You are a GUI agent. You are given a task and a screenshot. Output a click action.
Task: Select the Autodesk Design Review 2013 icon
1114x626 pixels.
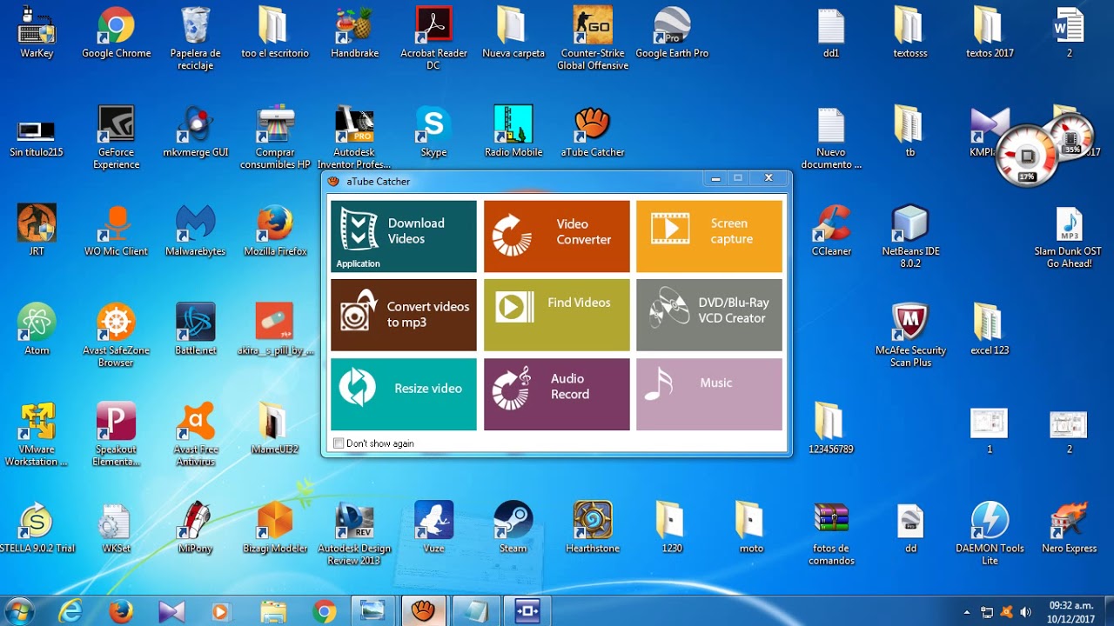[x=354, y=535]
